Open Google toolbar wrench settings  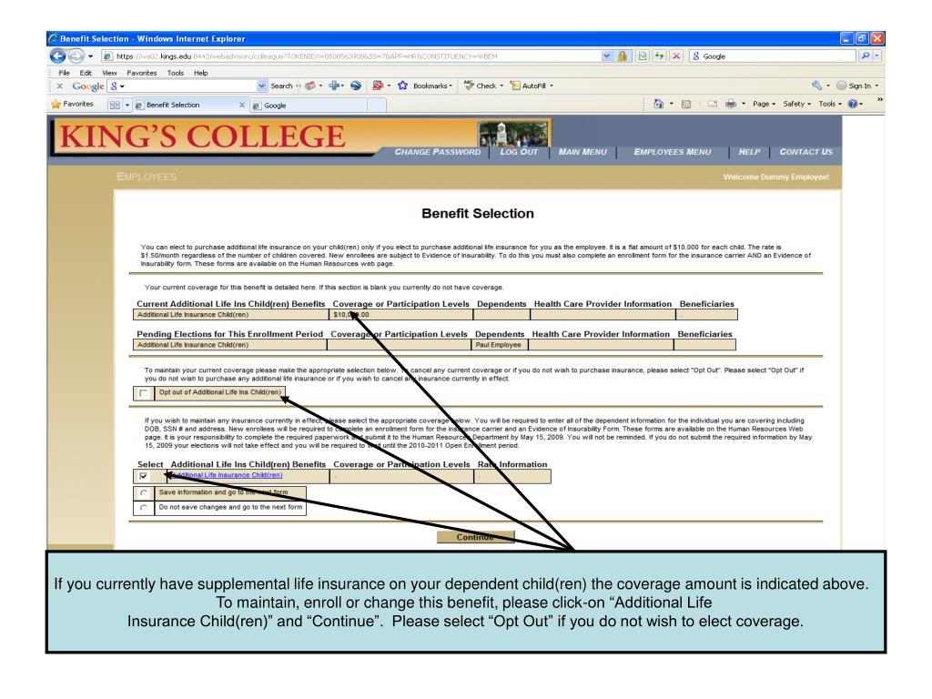816,86
